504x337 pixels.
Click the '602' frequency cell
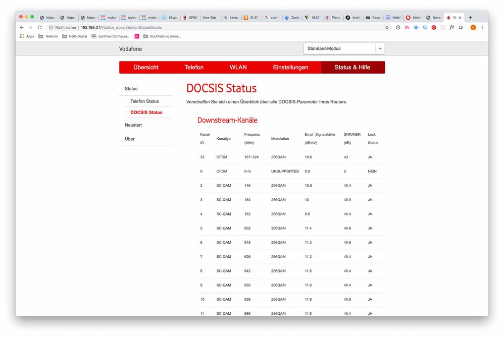[x=247, y=228]
